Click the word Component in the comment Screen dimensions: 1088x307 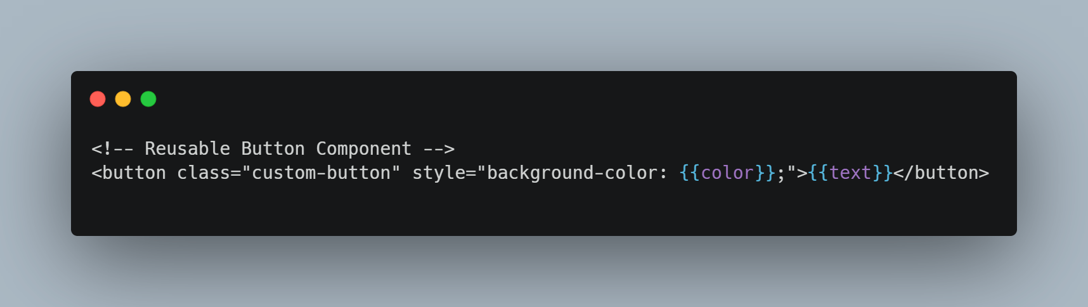(364, 149)
